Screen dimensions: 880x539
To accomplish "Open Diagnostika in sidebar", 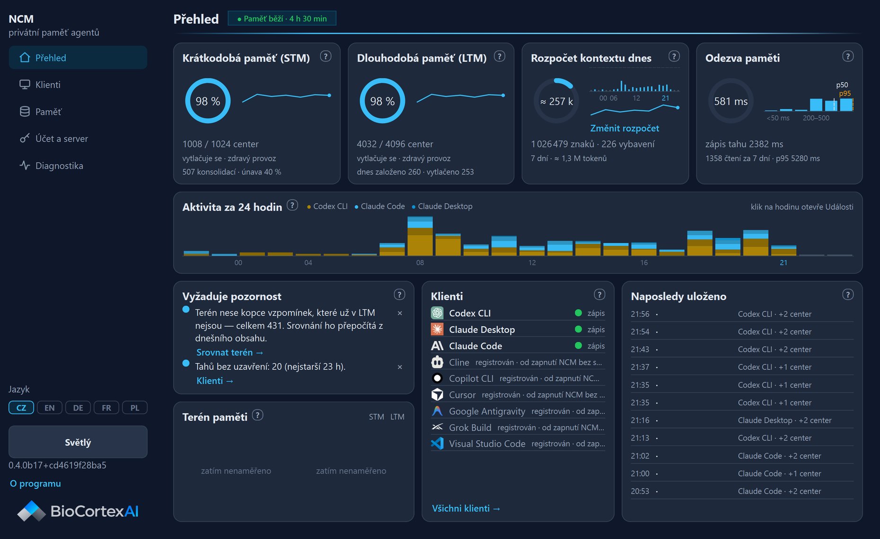I will pyautogui.click(x=78, y=165).
